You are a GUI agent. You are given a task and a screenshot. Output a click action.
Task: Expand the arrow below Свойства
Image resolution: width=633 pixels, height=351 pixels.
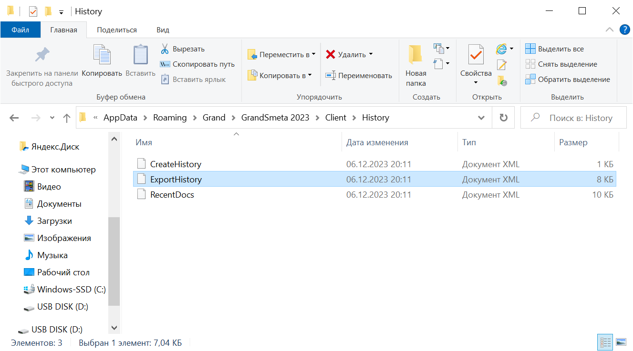coord(476,83)
